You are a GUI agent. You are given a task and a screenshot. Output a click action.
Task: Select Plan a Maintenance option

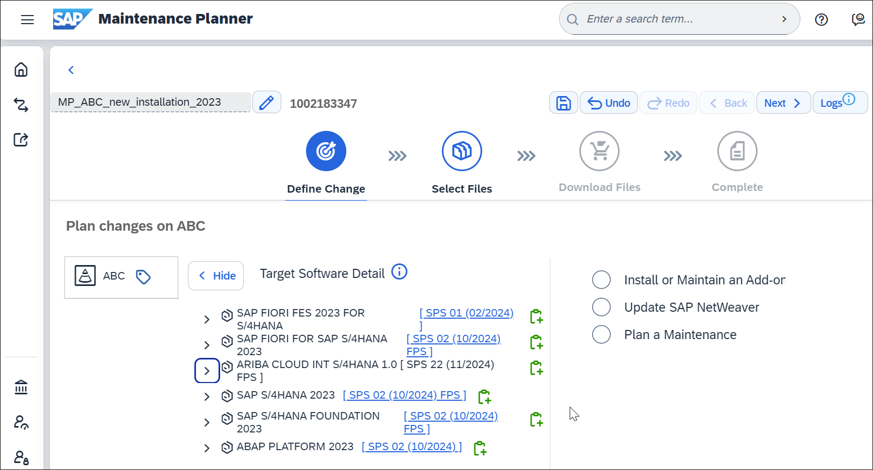tap(601, 334)
